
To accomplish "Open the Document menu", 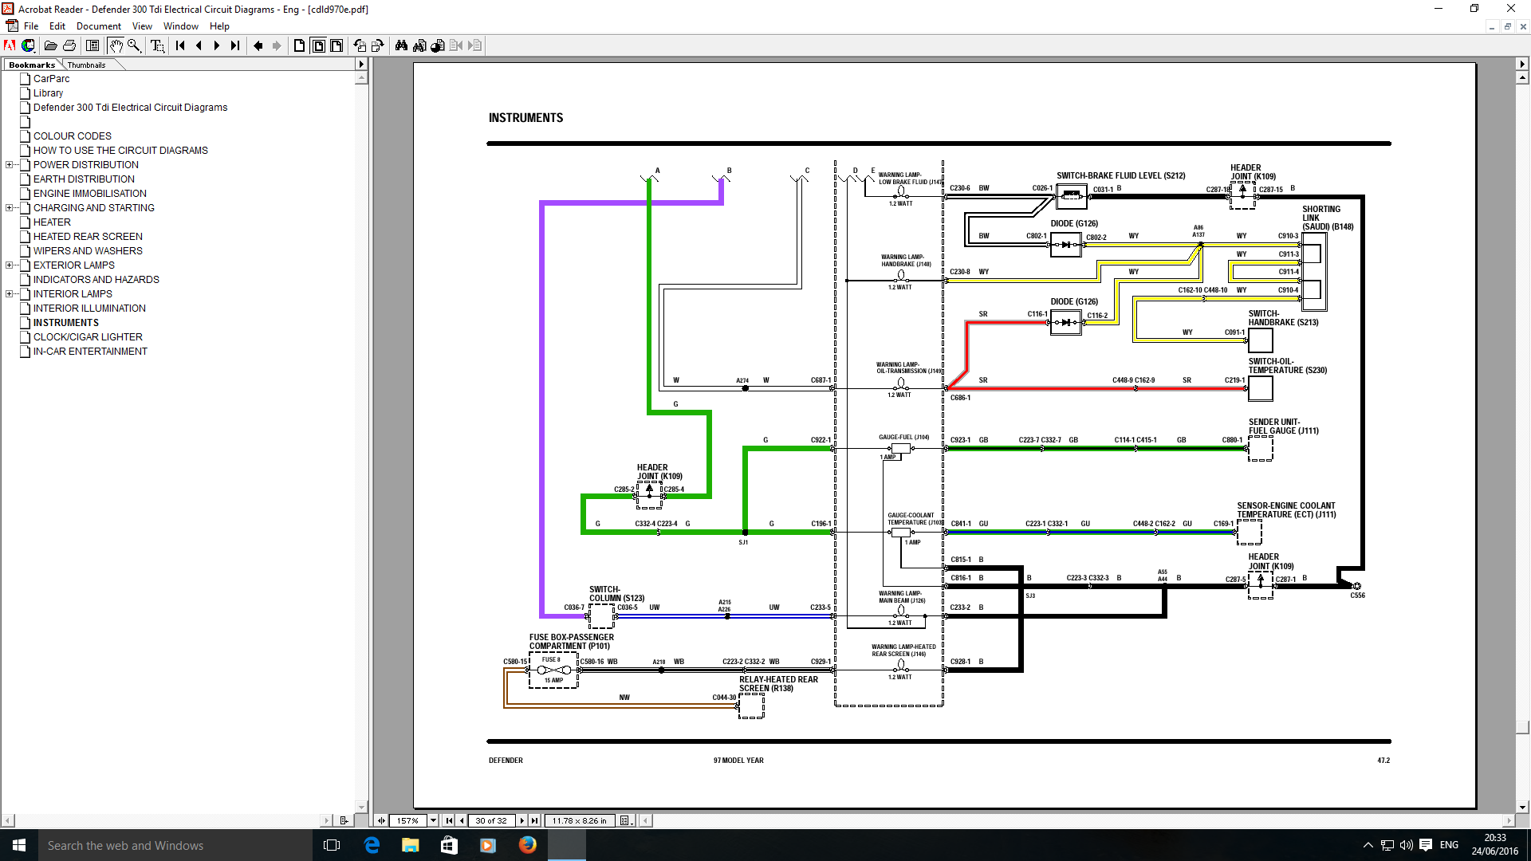I will click(x=99, y=26).
